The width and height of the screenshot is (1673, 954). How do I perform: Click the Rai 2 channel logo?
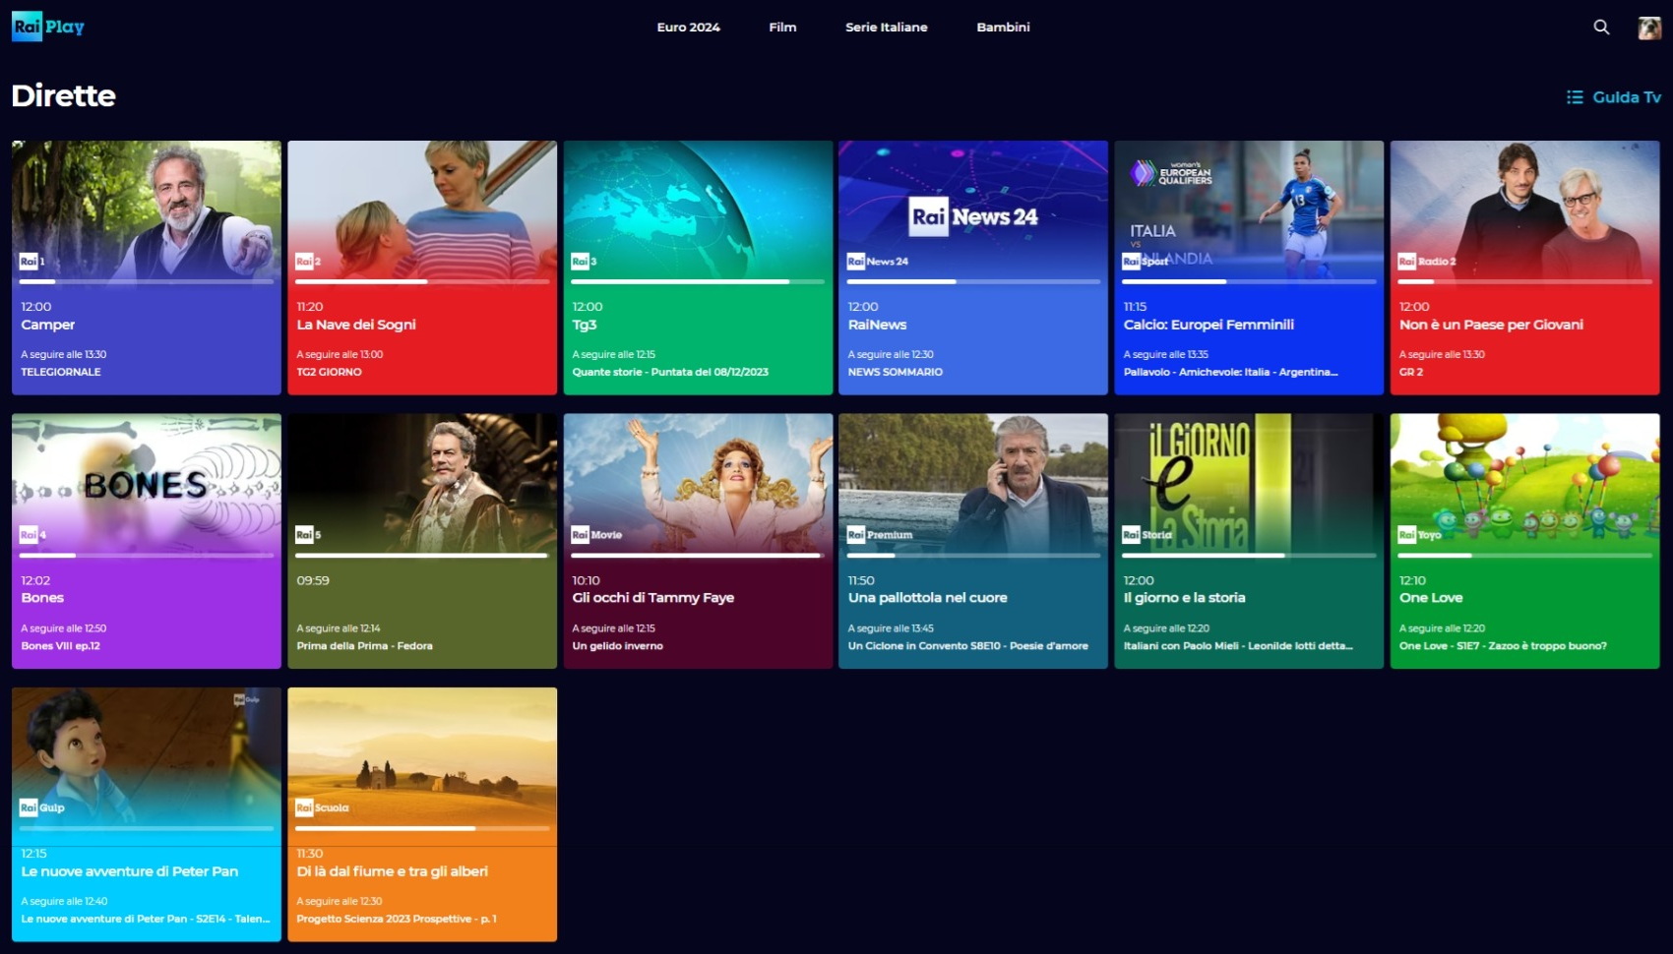(x=309, y=261)
